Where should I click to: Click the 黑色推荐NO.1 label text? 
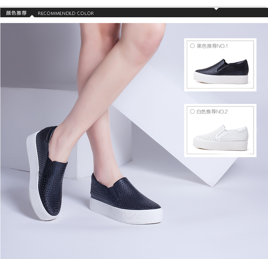[x=212, y=46]
